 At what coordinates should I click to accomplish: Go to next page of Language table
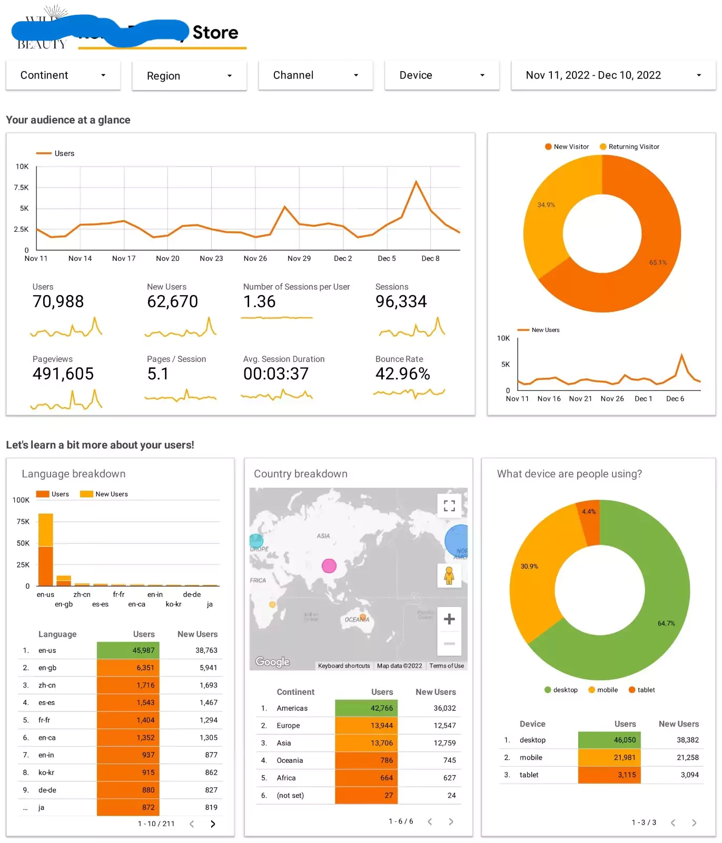[213, 824]
